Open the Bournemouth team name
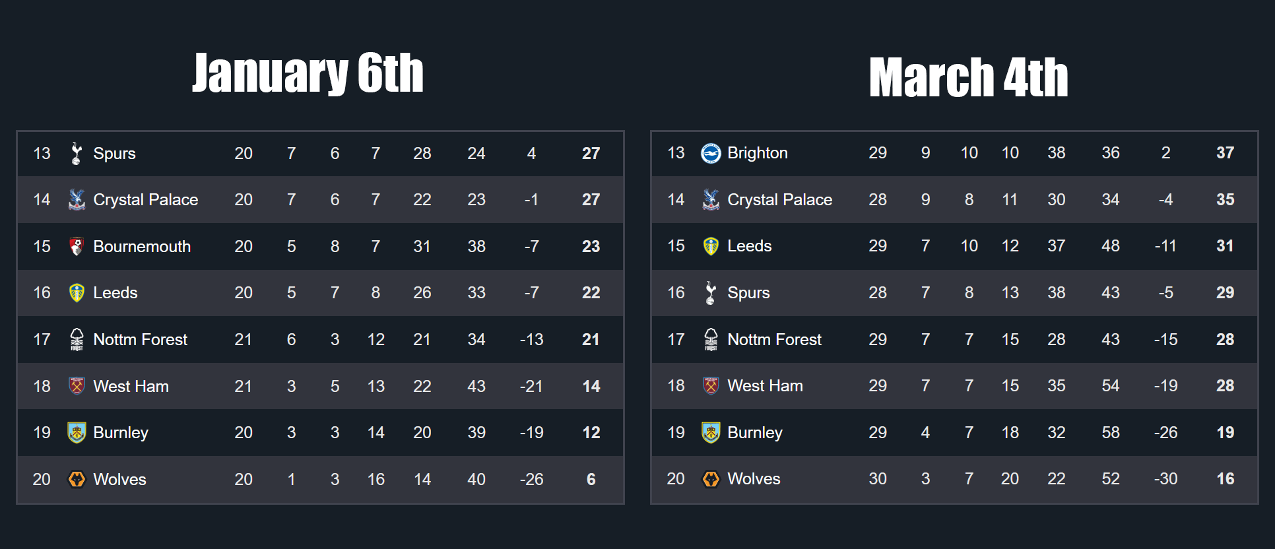Screen dimensions: 1275x549 click(142, 246)
